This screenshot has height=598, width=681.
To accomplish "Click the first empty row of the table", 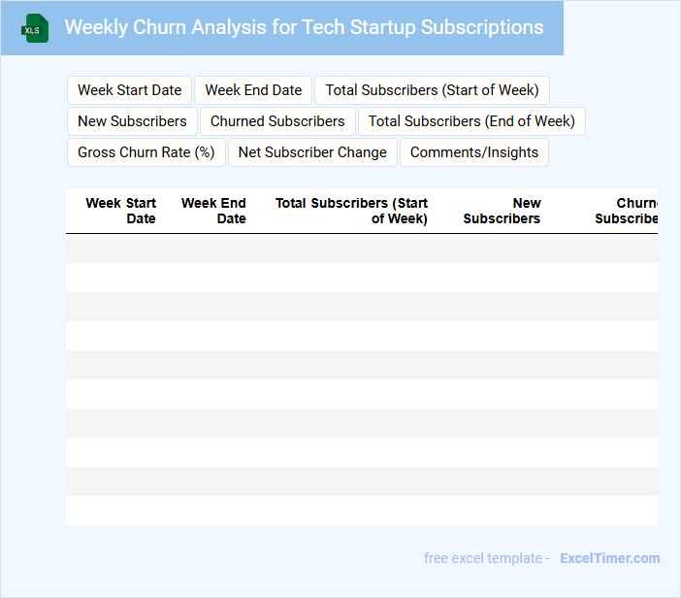I will 361,249.
